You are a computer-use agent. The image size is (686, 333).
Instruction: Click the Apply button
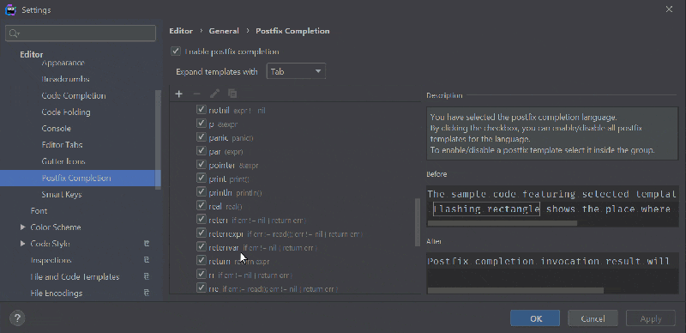coord(651,318)
